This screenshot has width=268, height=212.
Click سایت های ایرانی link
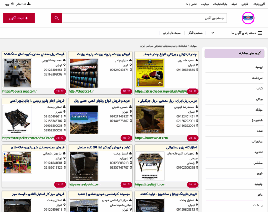172,33
